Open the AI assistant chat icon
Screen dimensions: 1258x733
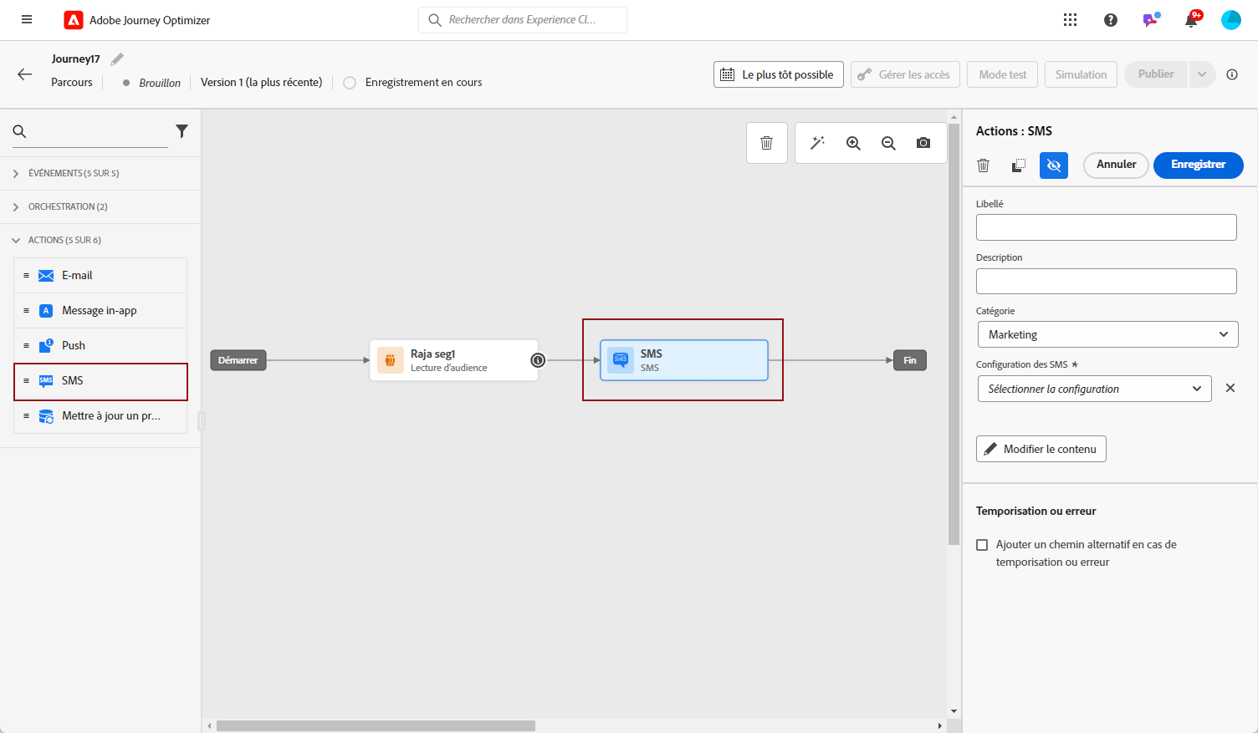(1151, 19)
